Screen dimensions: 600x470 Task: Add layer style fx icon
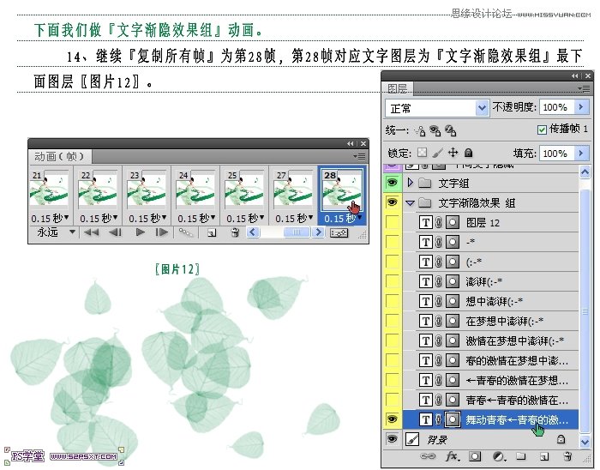(x=453, y=456)
